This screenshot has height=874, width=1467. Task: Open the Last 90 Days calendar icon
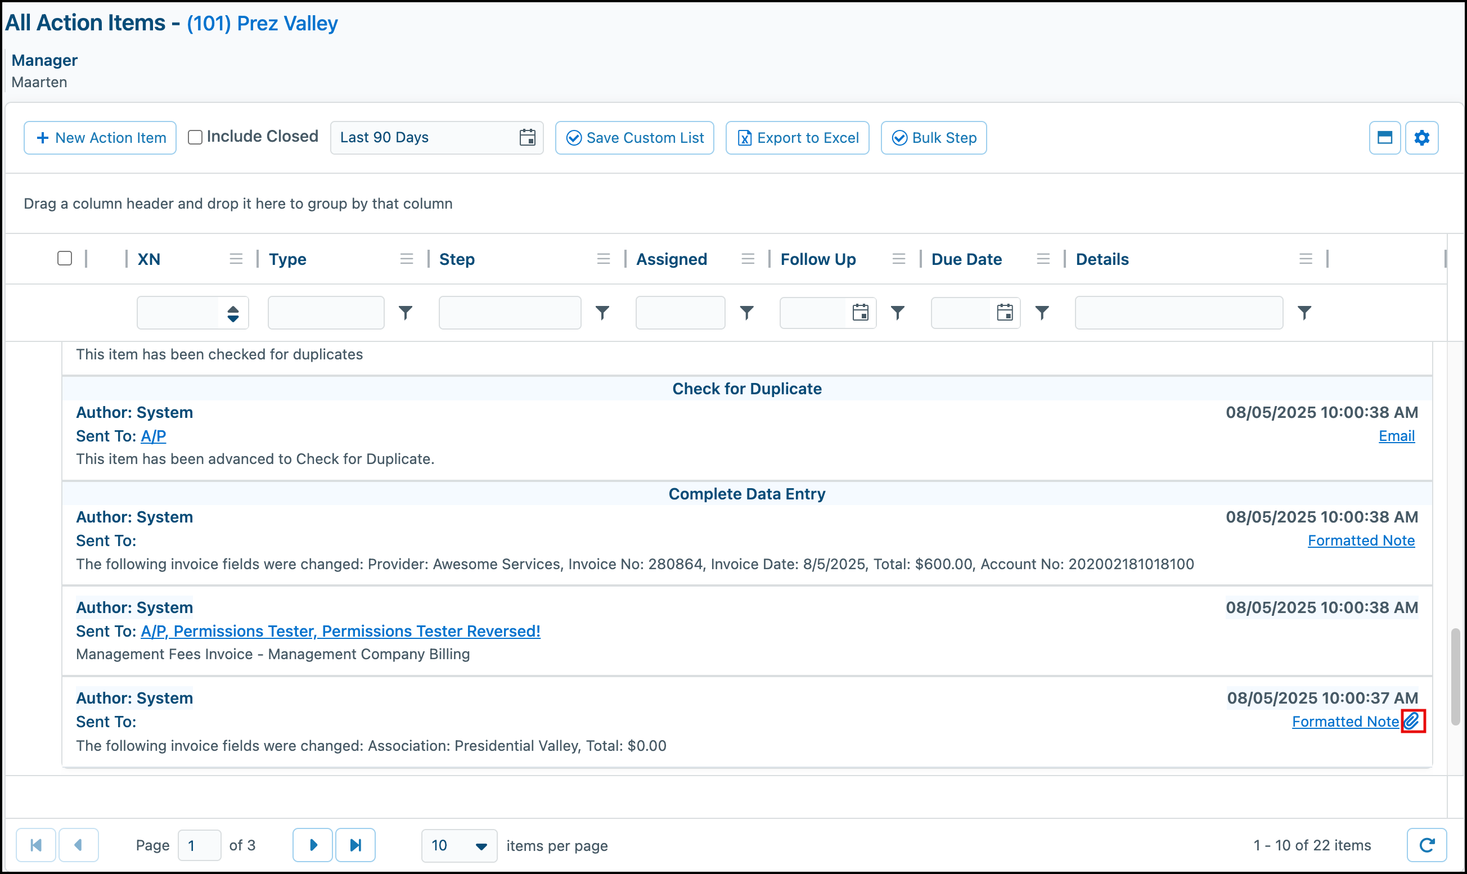point(527,138)
